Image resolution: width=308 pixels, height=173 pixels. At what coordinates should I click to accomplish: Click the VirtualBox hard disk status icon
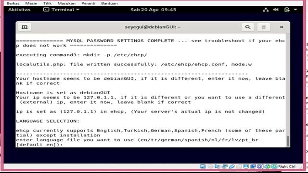[x=203, y=167]
